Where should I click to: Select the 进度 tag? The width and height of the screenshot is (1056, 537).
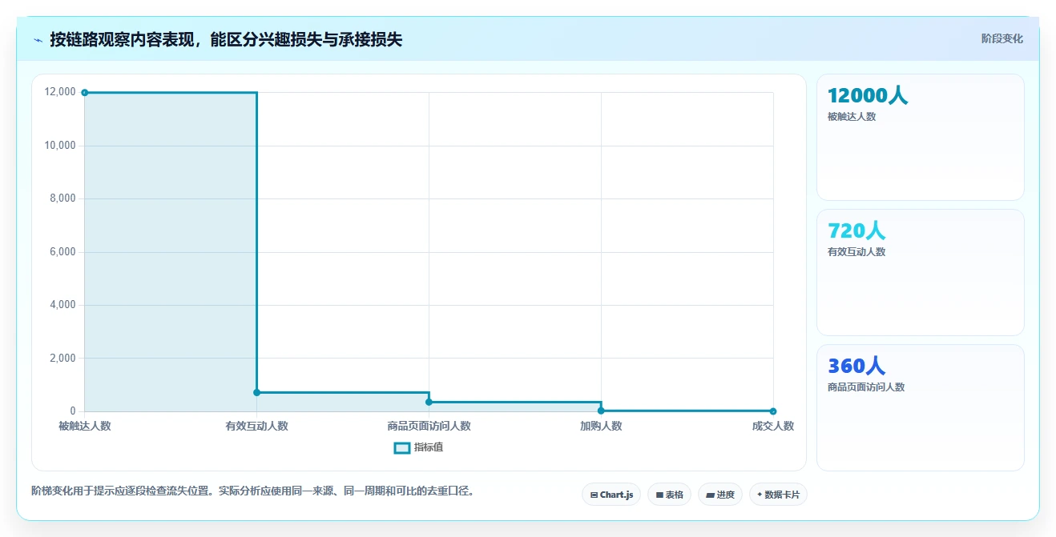tap(720, 495)
